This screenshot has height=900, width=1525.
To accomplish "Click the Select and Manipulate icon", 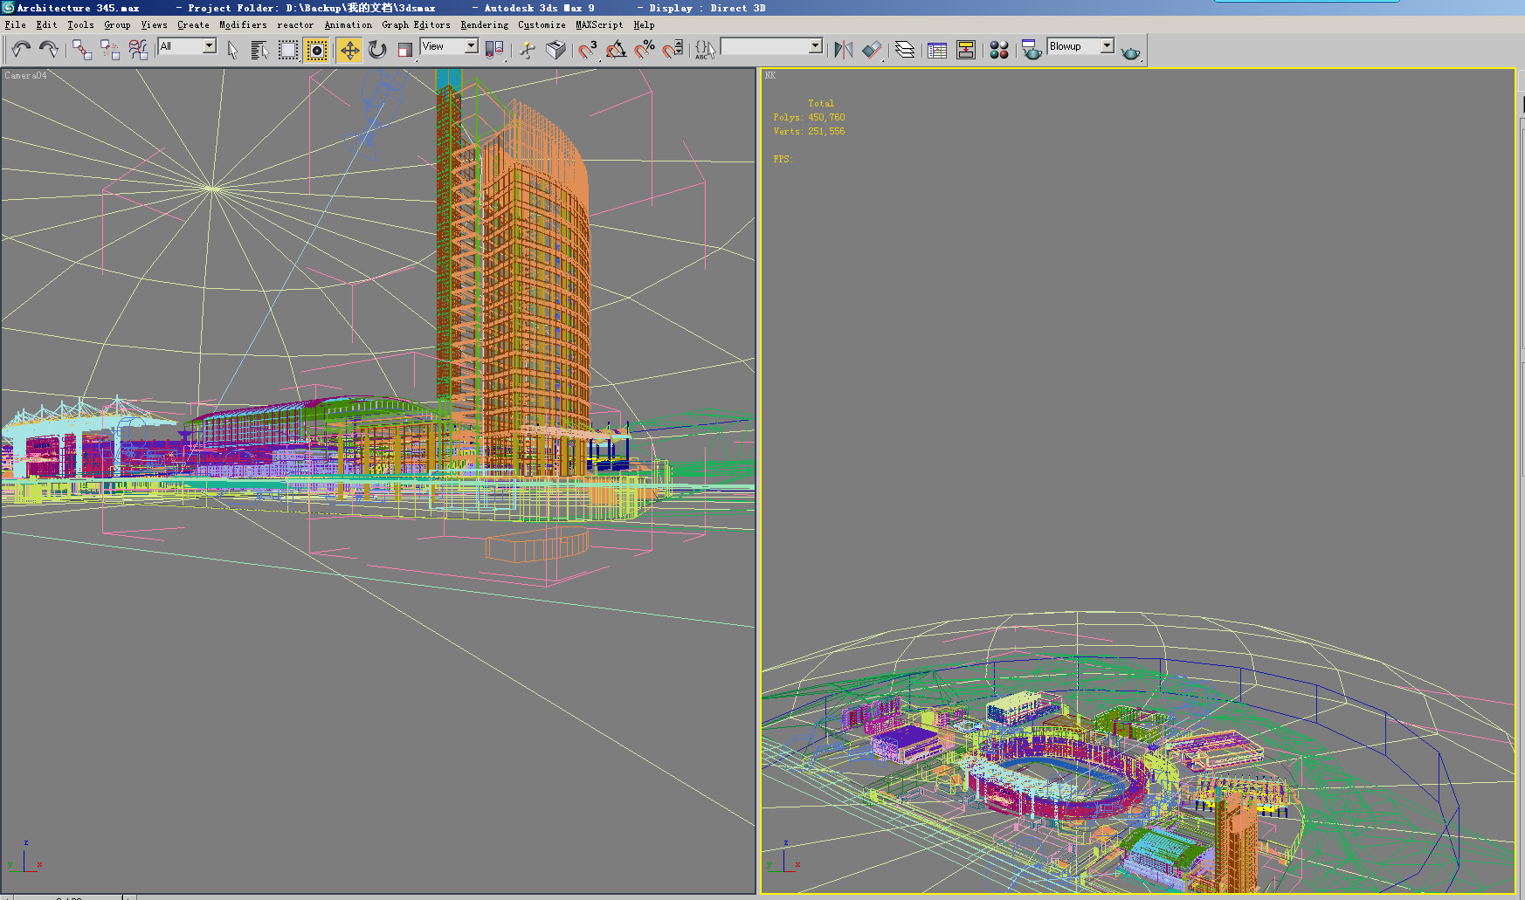I will (x=528, y=50).
